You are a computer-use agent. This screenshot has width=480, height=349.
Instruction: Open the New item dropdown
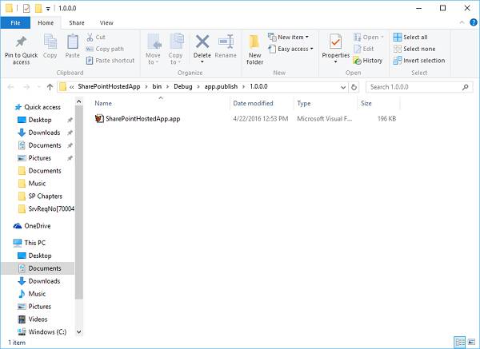click(288, 37)
